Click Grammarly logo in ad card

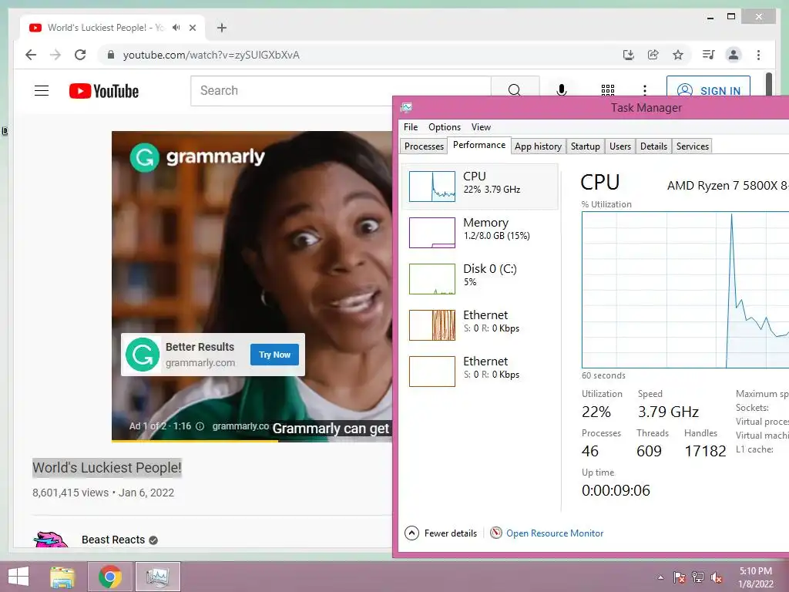click(143, 355)
